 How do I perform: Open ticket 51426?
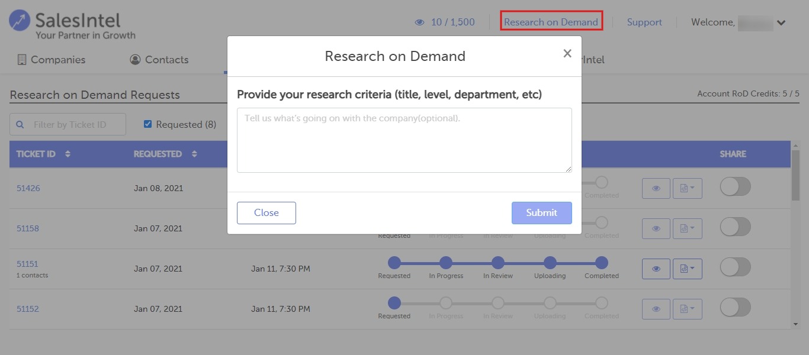coord(28,188)
